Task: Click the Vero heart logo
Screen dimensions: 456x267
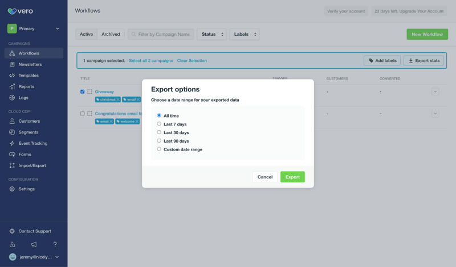Action: 12,11
